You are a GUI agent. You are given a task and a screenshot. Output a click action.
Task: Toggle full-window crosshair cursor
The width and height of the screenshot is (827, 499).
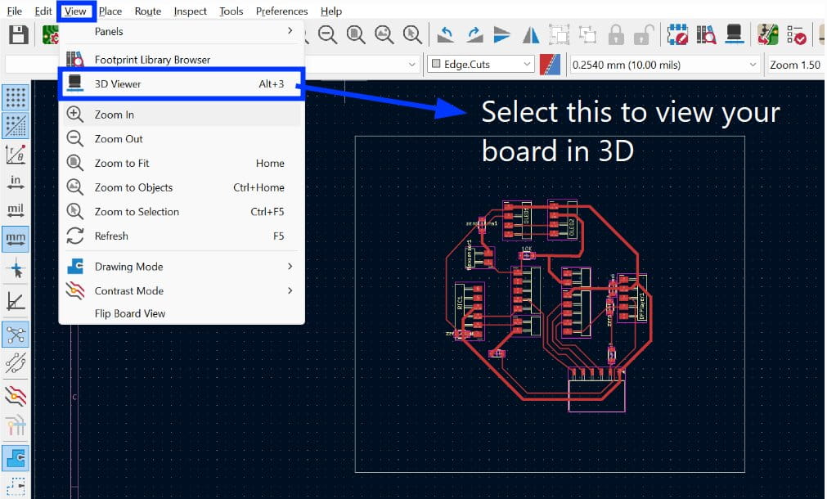(x=16, y=268)
